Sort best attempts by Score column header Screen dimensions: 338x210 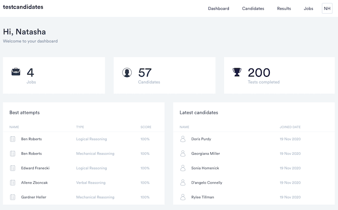point(145,127)
